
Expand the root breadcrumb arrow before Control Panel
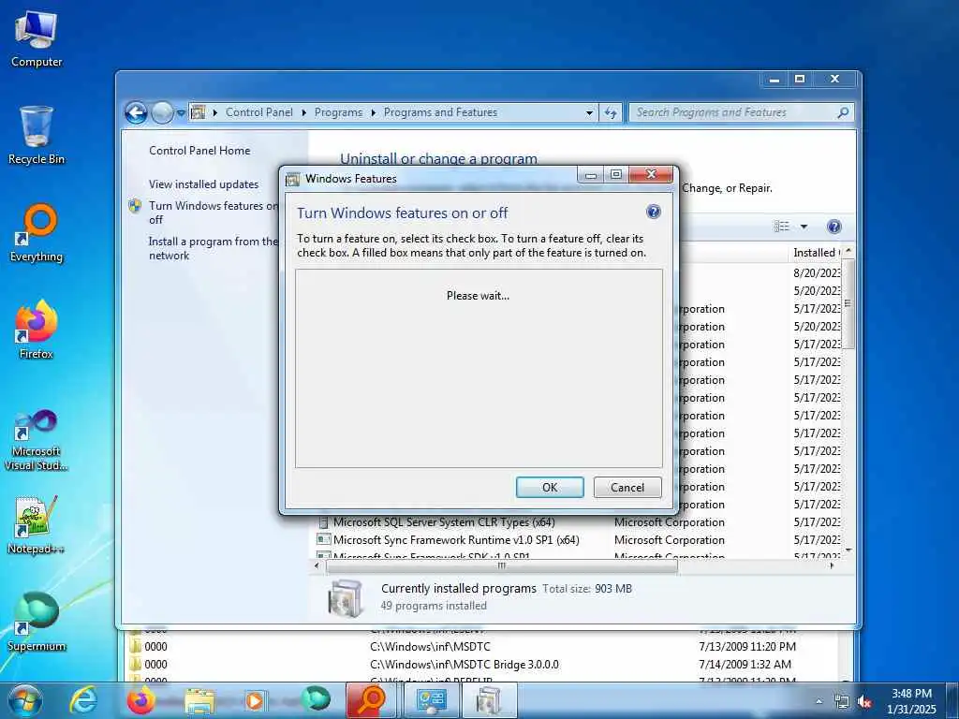[x=214, y=112]
